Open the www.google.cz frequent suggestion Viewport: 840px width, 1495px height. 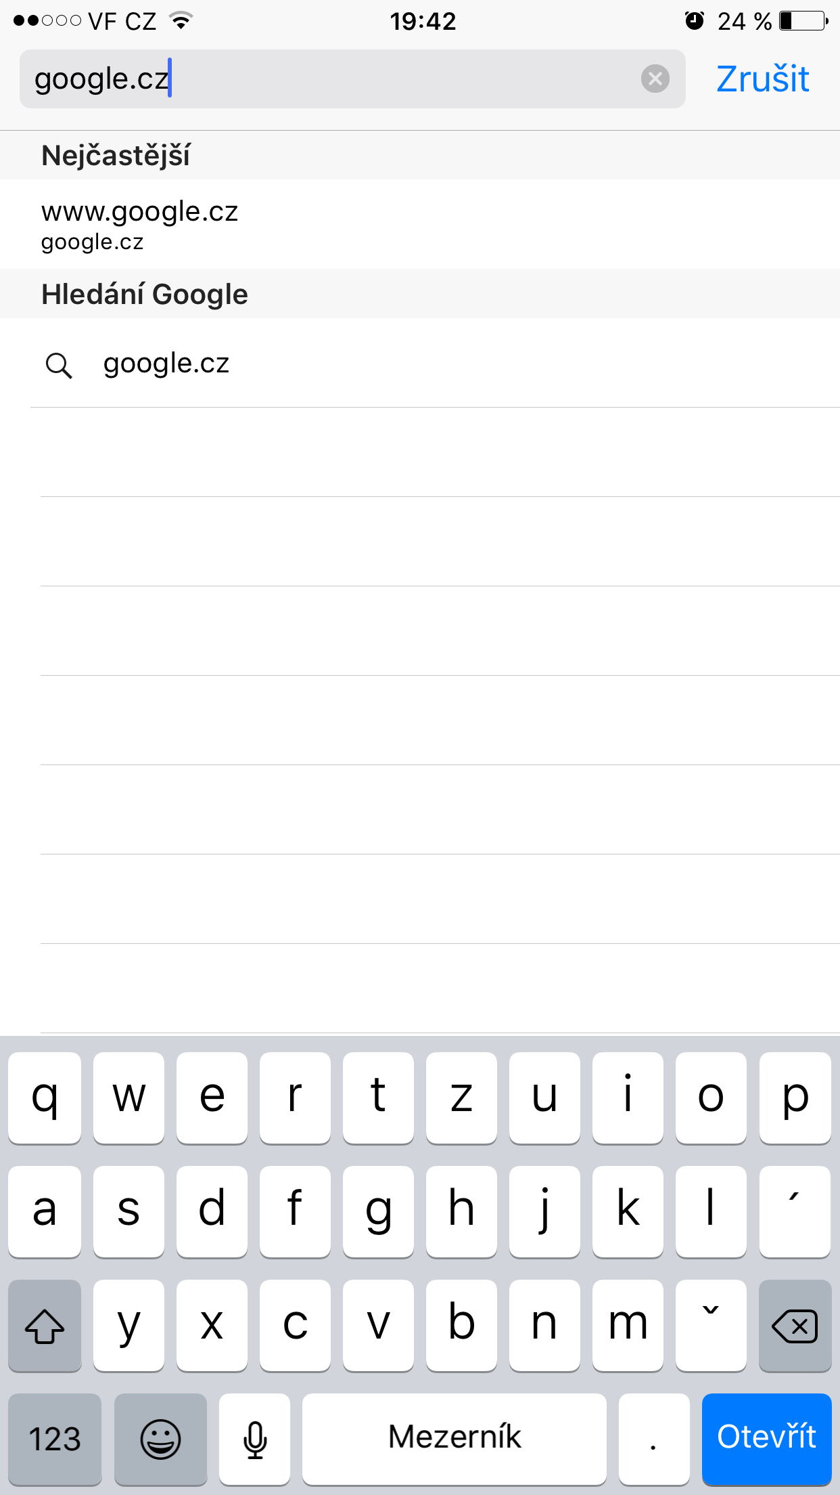[x=139, y=224]
